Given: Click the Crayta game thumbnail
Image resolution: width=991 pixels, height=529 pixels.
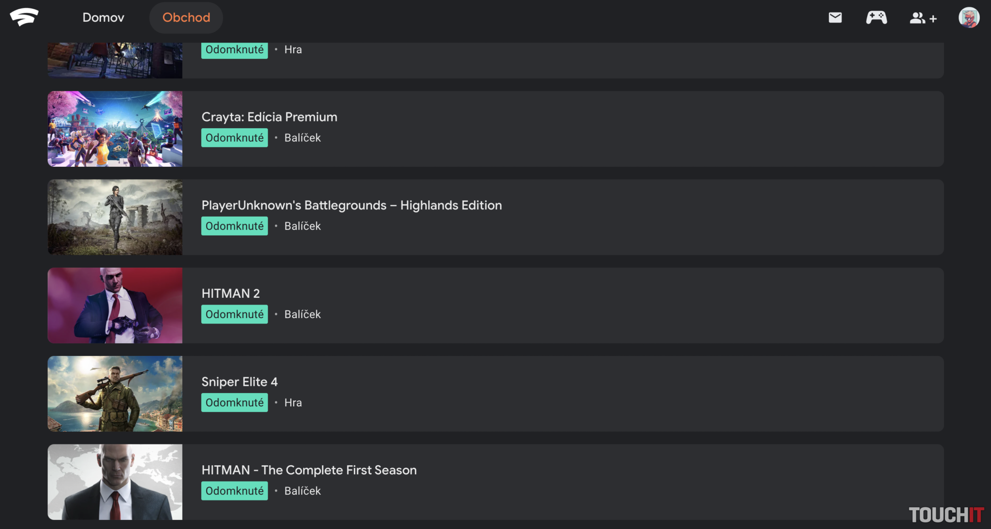Looking at the screenshot, I should [x=115, y=129].
